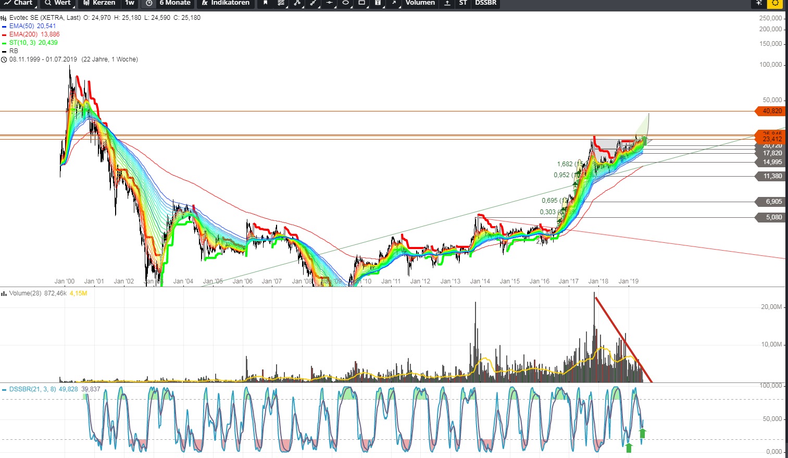Toggle the DSSBR indicator button

(x=485, y=3)
